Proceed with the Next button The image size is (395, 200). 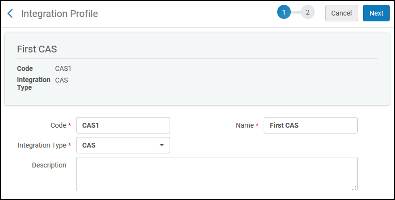[x=376, y=13]
